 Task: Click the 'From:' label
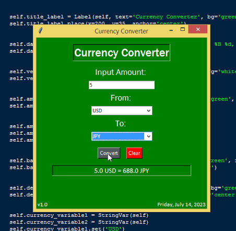[x=121, y=98]
